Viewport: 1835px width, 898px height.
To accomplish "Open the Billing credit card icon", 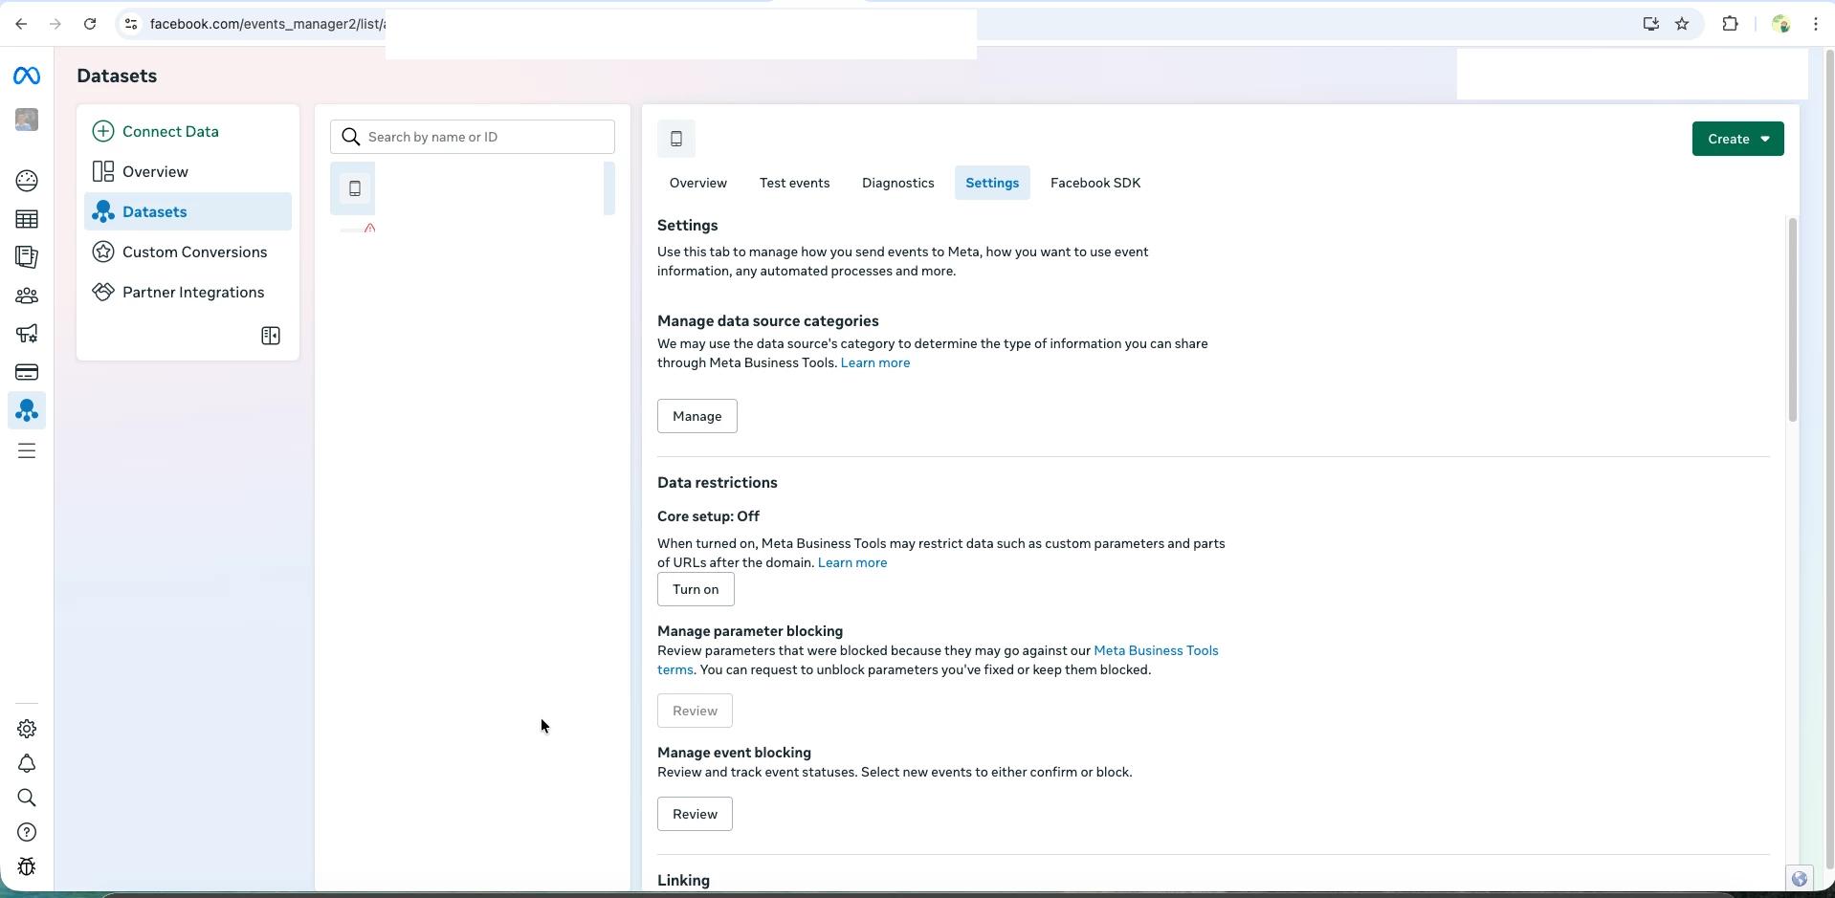I will click(x=27, y=372).
